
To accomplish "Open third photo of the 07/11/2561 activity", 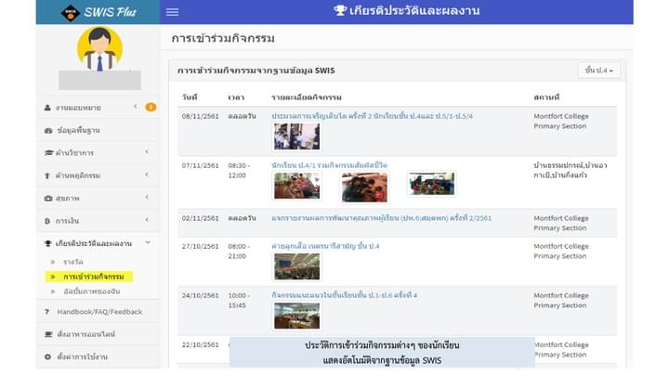I will point(432,184).
